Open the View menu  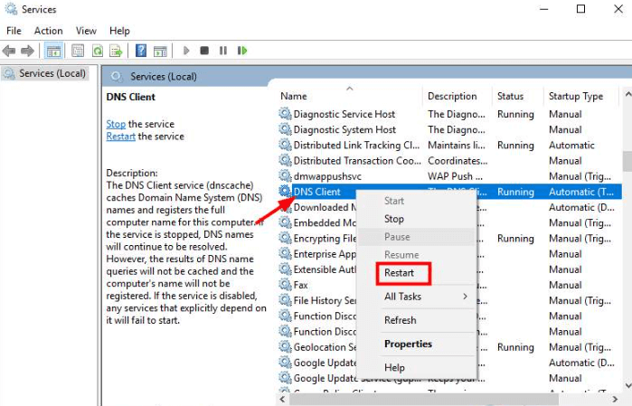(87, 31)
